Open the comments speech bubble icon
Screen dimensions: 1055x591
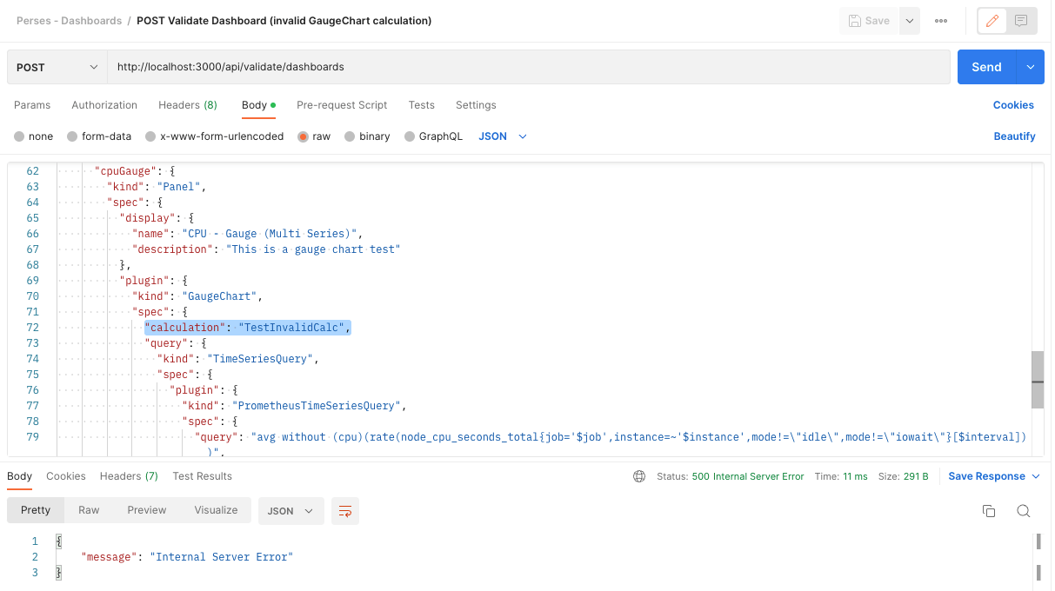click(1021, 21)
